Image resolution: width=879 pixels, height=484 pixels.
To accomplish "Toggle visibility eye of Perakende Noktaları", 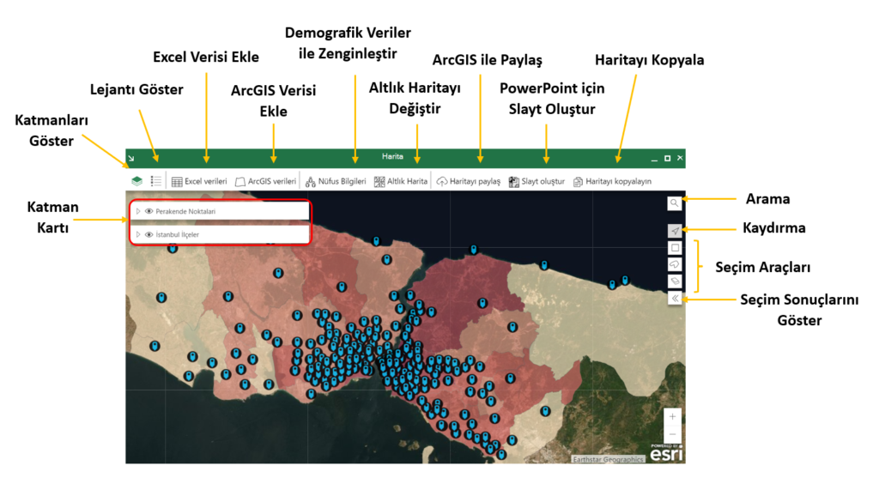I will (149, 211).
